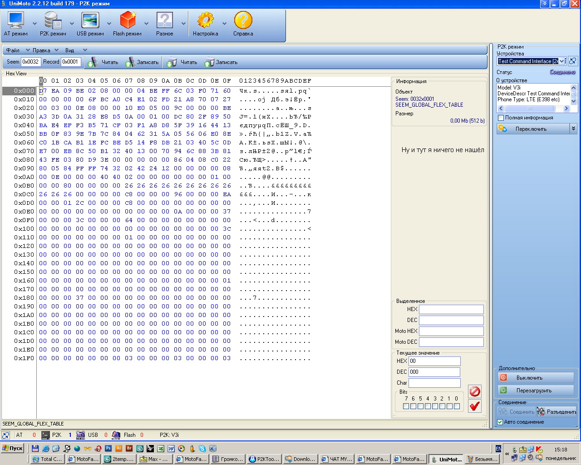The image size is (581, 465).
Task: Toggle bit 4 checkbox
Action: pos(428,406)
